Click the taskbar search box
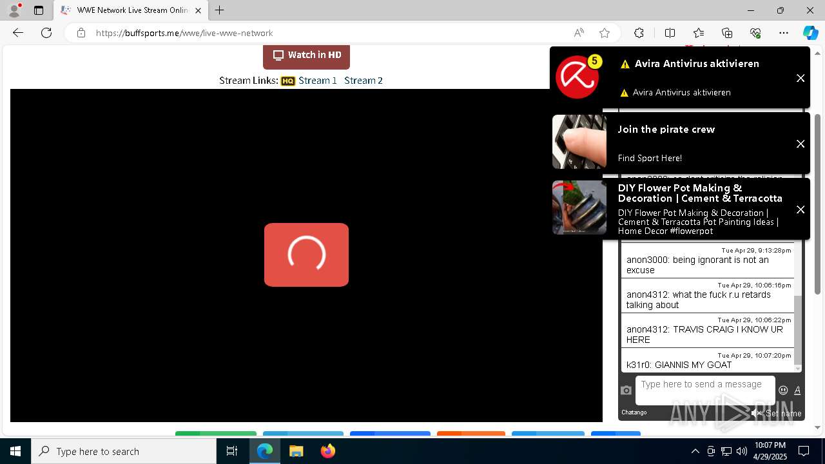 tap(124, 451)
